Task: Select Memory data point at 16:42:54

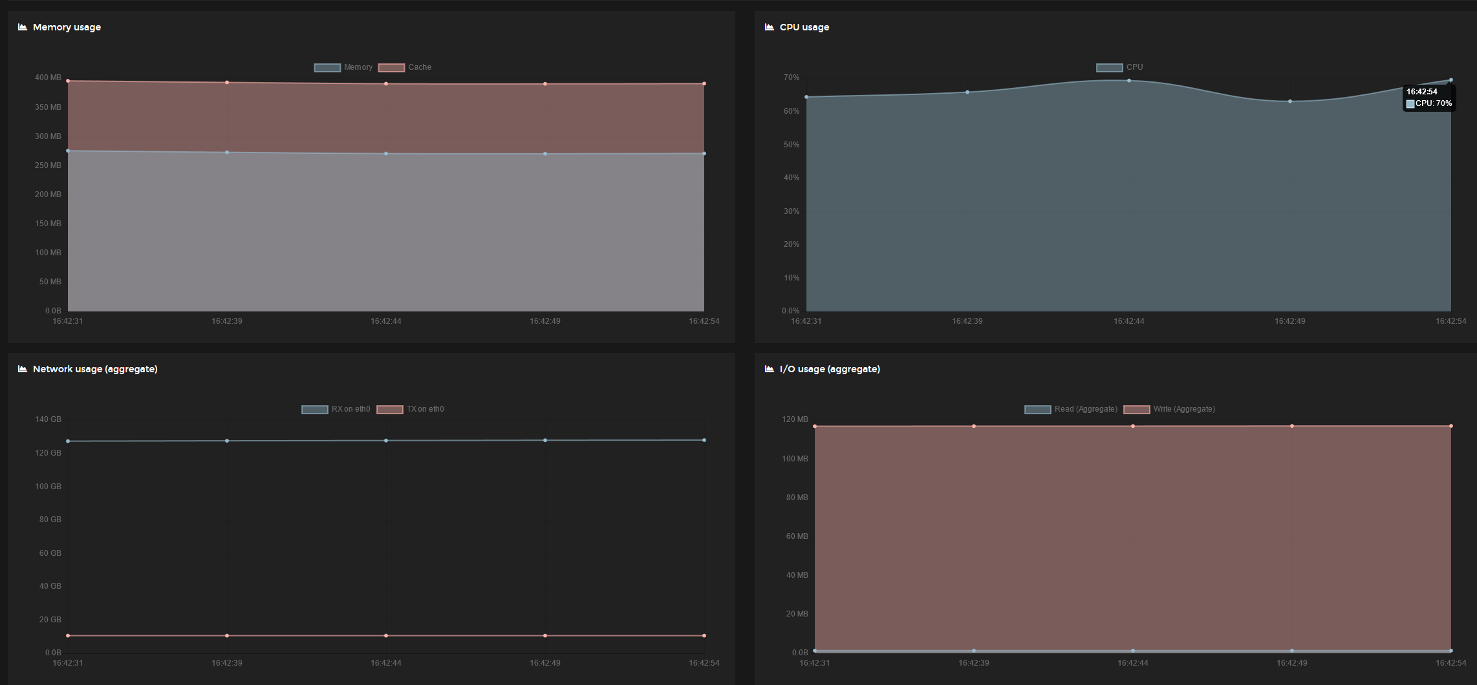Action: coord(704,154)
